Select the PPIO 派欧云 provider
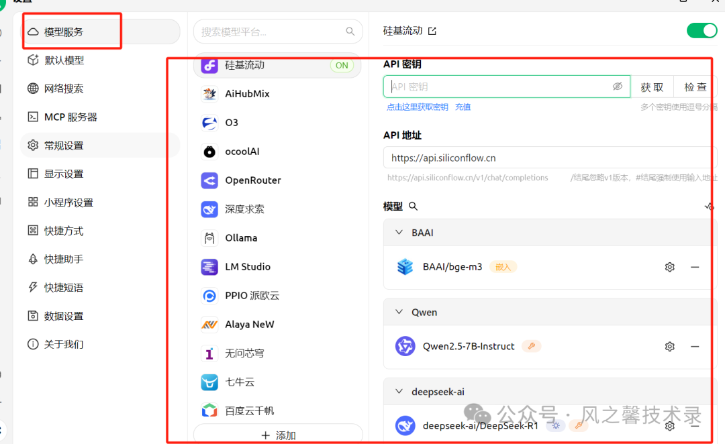Viewport: 725px width, 444px height. [277, 296]
